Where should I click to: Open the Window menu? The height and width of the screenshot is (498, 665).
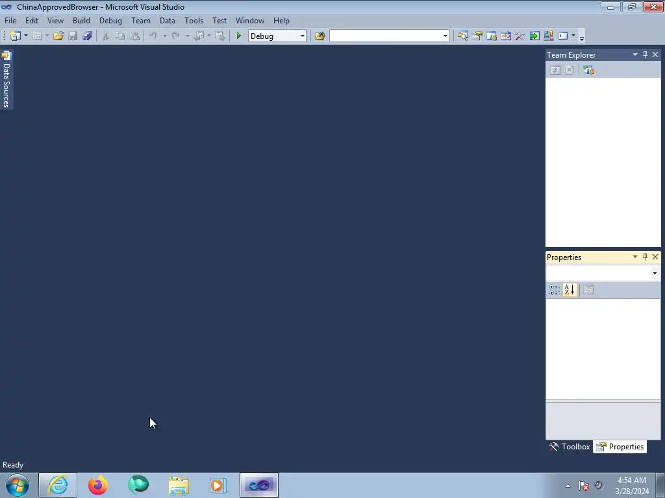tap(250, 20)
